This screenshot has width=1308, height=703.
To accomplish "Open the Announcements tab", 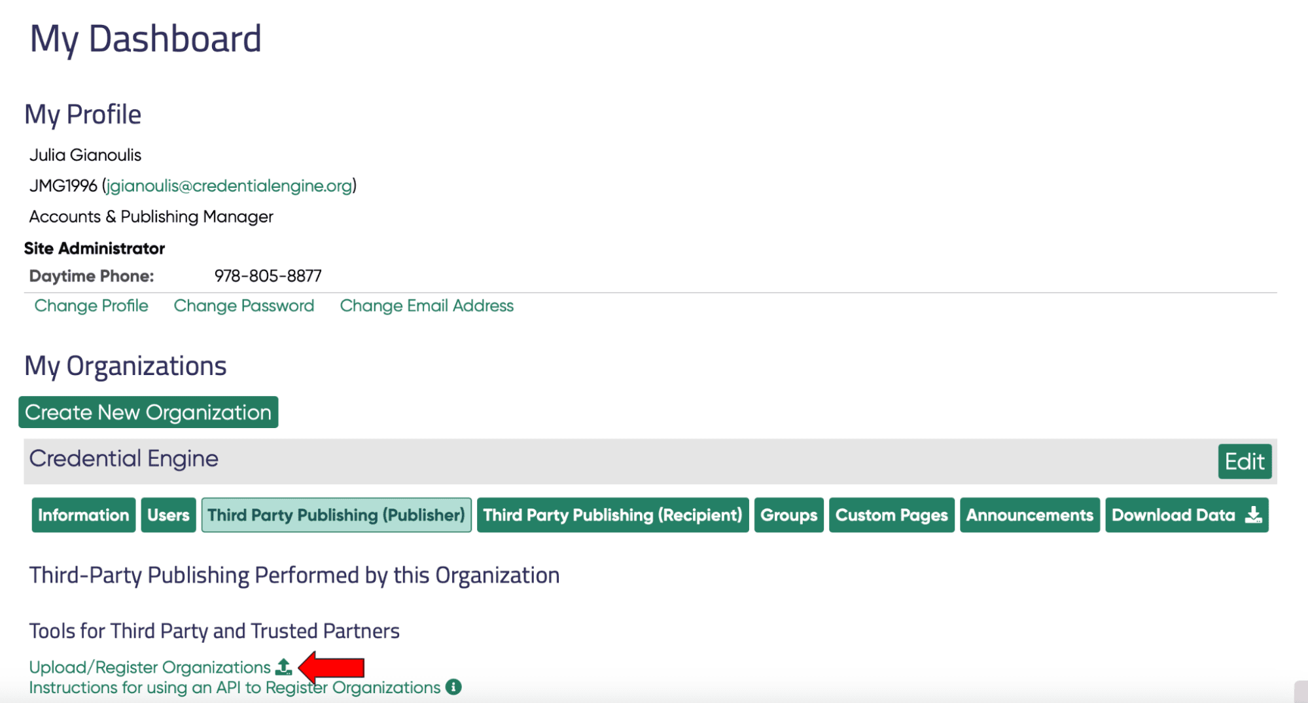I will pos(1029,515).
